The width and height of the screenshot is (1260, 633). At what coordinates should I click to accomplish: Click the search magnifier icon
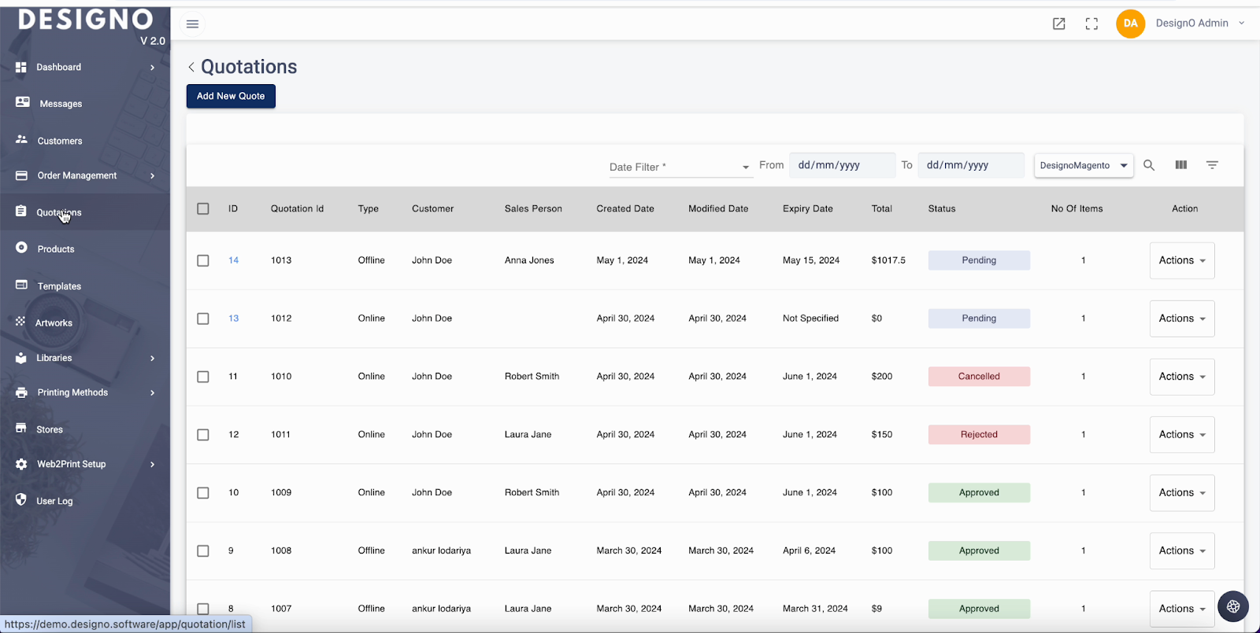tap(1149, 165)
